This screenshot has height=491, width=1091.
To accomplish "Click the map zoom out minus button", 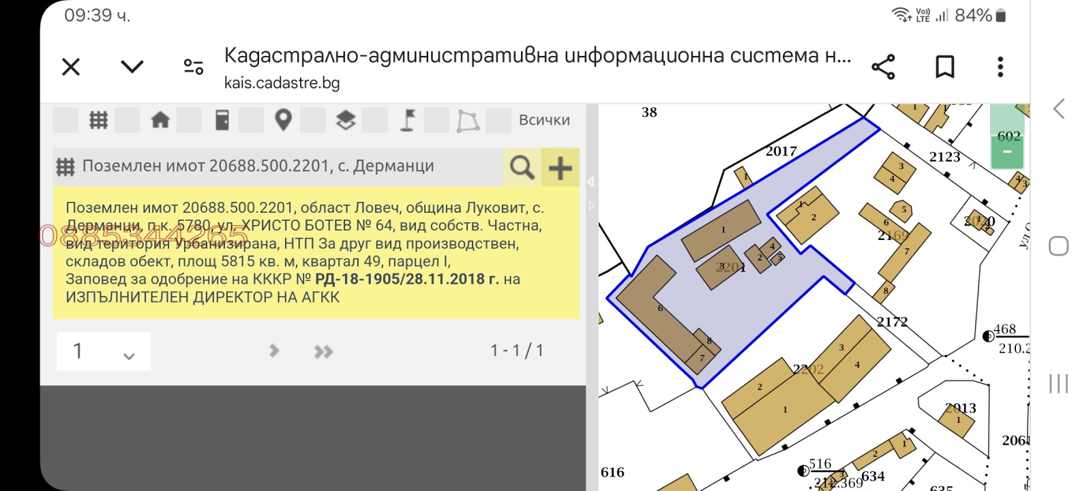I will pos(1006,153).
